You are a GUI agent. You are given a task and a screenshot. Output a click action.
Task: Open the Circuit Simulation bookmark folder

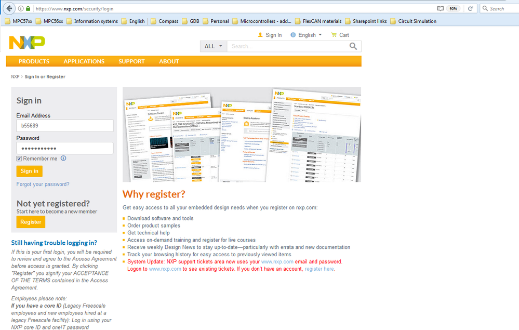click(413, 21)
